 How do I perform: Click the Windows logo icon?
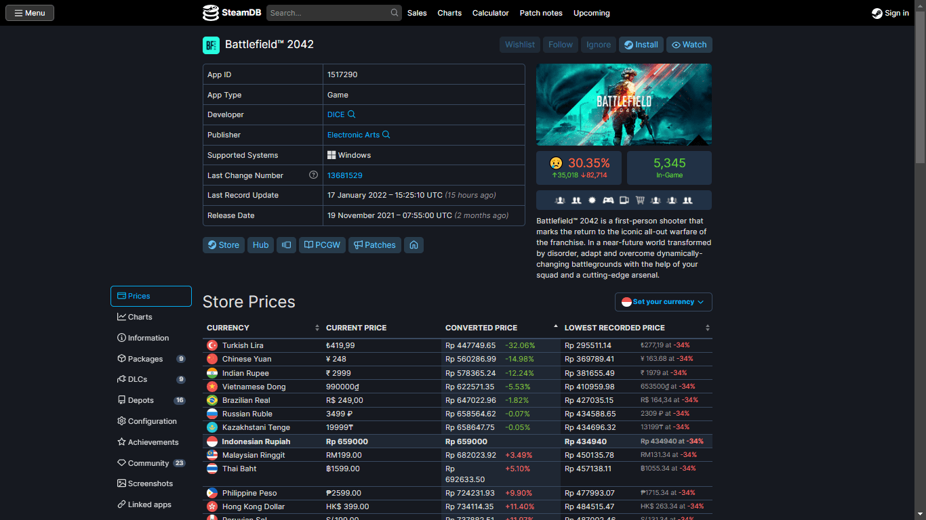(x=331, y=155)
